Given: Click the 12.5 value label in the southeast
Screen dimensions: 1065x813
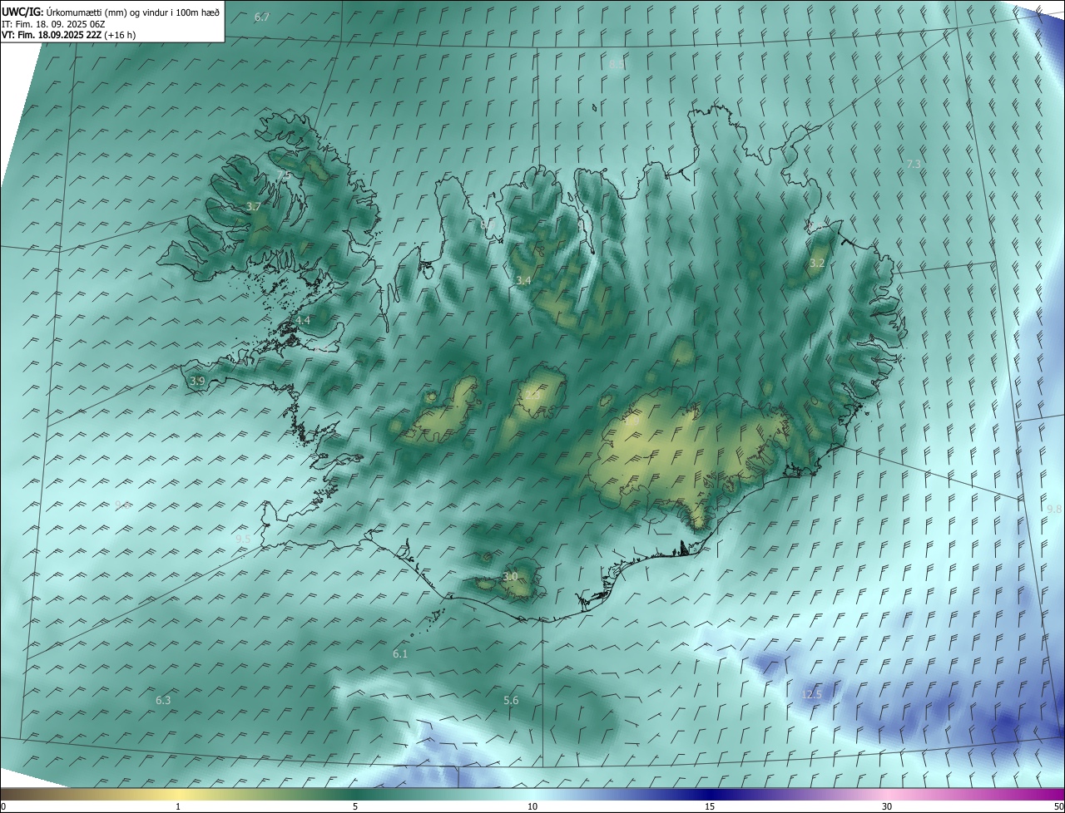Looking at the screenshot, I should [x=811, y=695].
